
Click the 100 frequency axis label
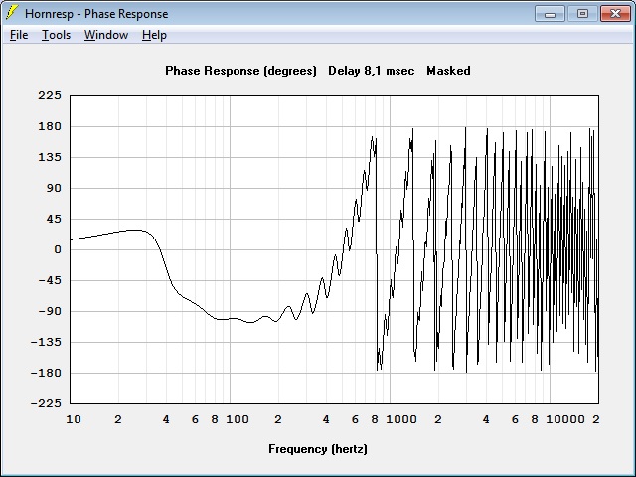[x=238, y=419]
